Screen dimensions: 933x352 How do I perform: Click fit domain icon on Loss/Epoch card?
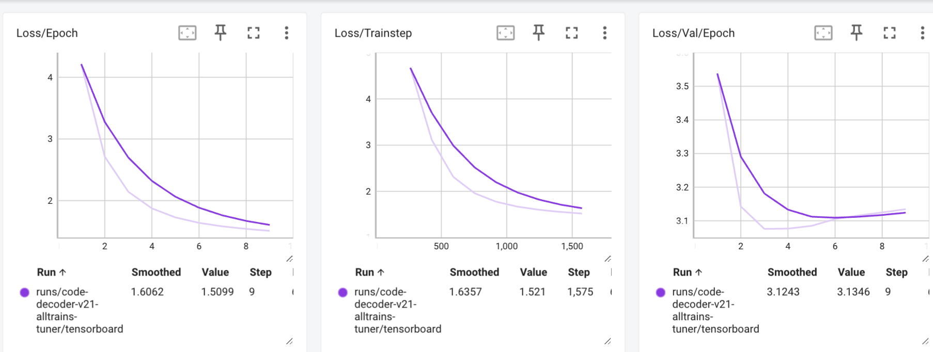(187, 33)
